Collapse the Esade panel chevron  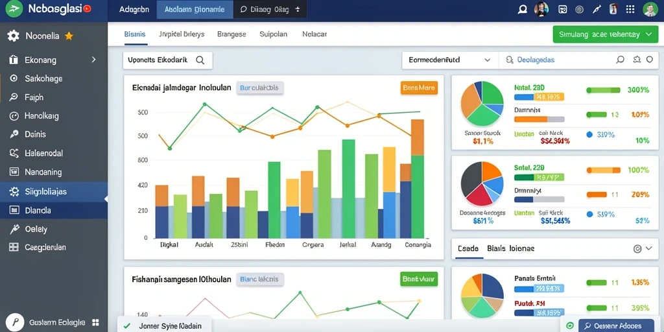point(648,248)
